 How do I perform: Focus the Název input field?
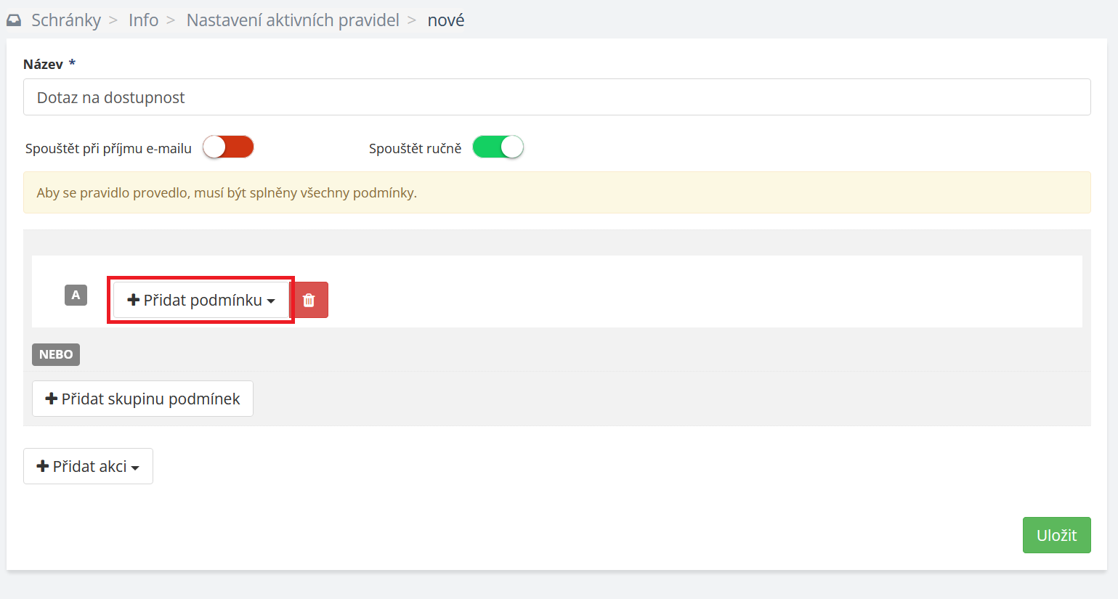point(557,97)
